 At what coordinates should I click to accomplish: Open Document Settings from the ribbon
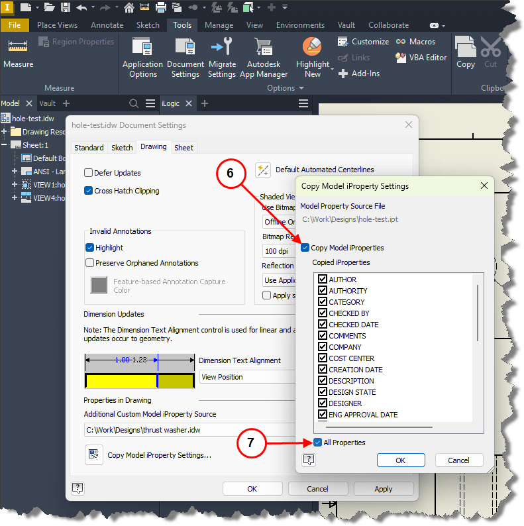pyautogui.click(x=185, y=58)
